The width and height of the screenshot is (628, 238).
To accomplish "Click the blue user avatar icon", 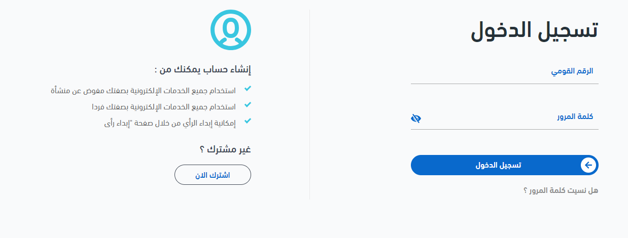I will click(x=231, y=30).
